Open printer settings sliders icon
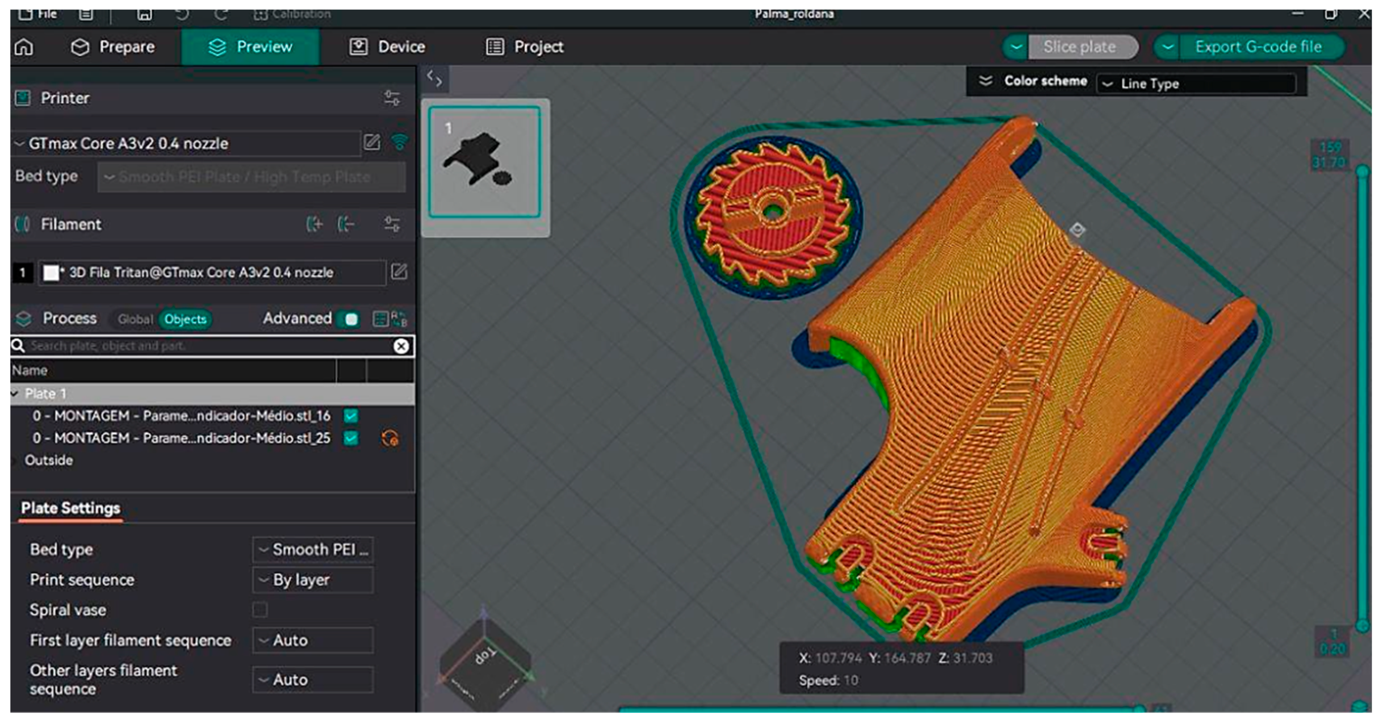 point(392,98)
